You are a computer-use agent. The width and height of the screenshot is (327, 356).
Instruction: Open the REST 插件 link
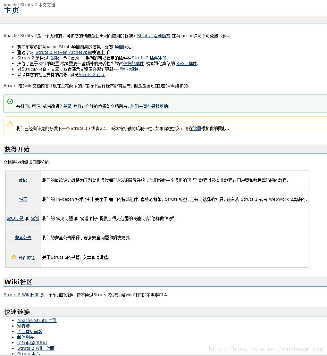click(186, 63)
